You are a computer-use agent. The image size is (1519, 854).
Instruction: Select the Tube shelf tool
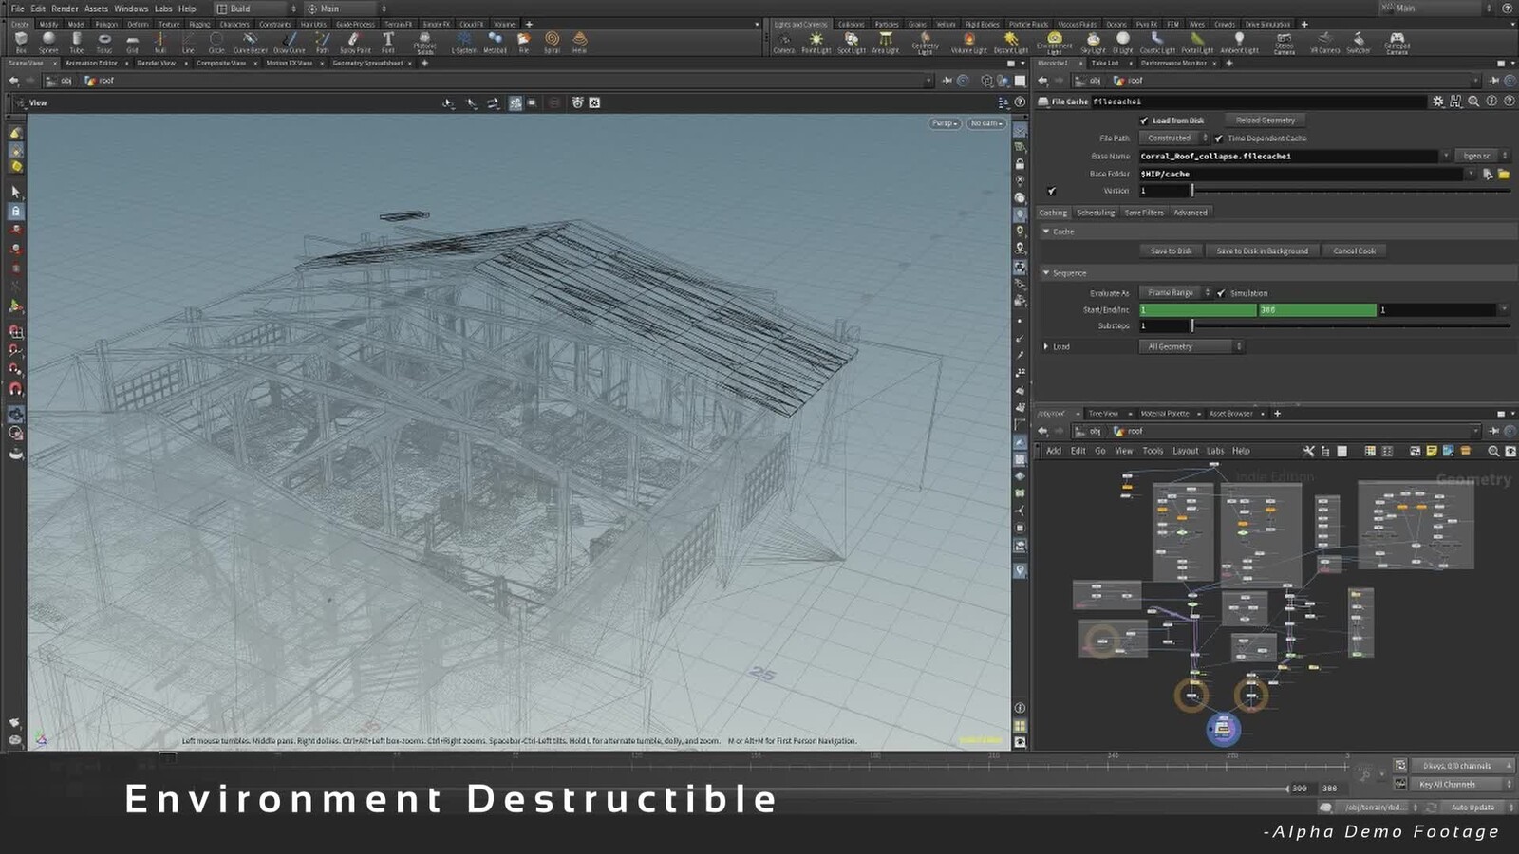tap(77, 42)
